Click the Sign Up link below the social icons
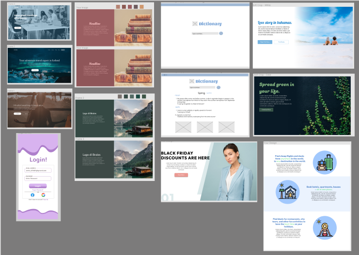359x255 pixels. pyautogui.click(x=46, y=199)
